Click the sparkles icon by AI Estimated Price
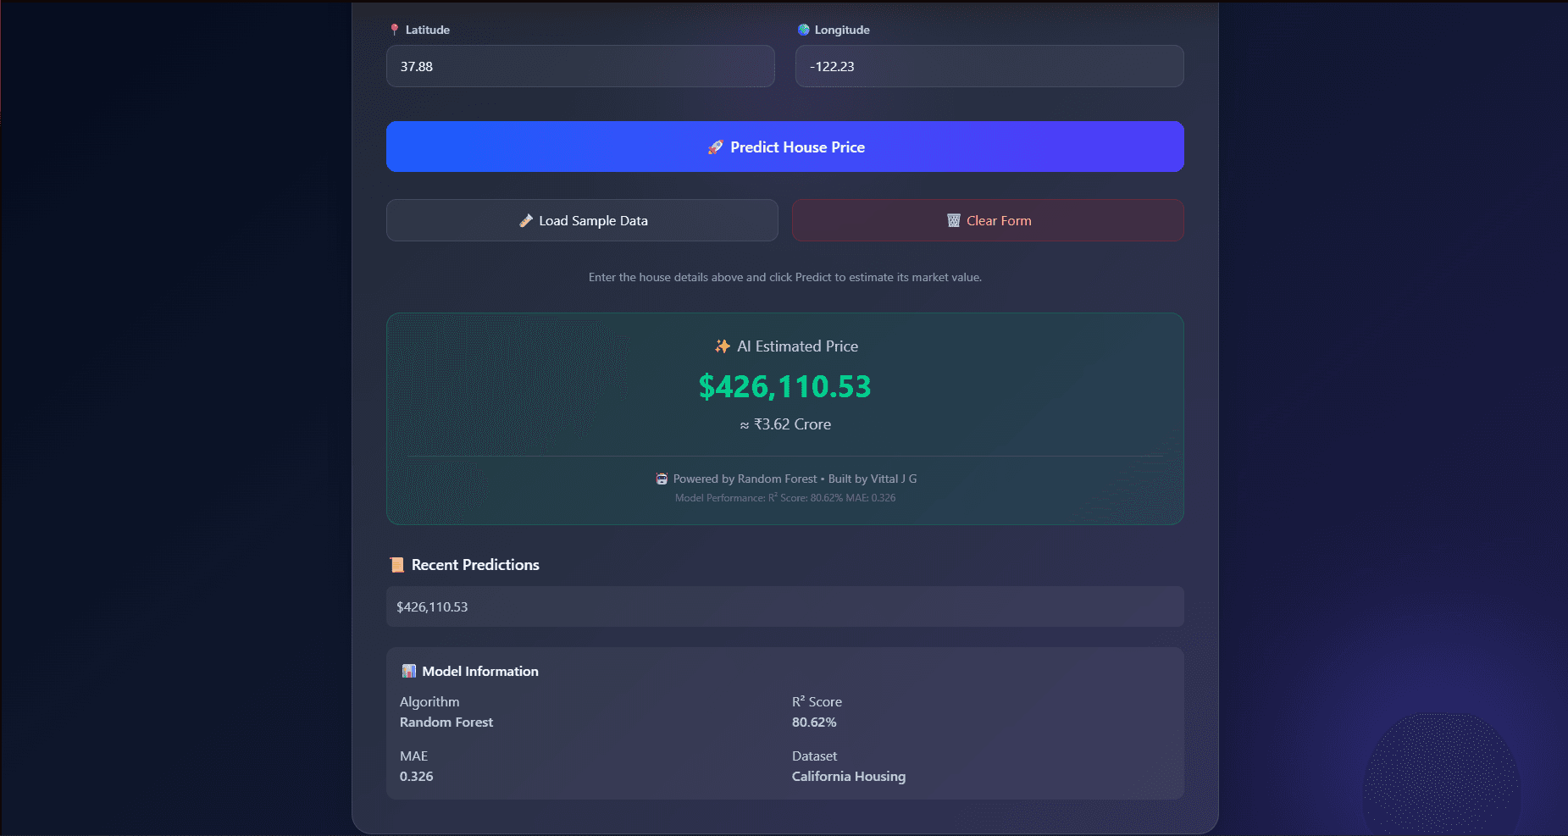The width and height of the screenshot is (1568, 836). [x=723, y=346]
